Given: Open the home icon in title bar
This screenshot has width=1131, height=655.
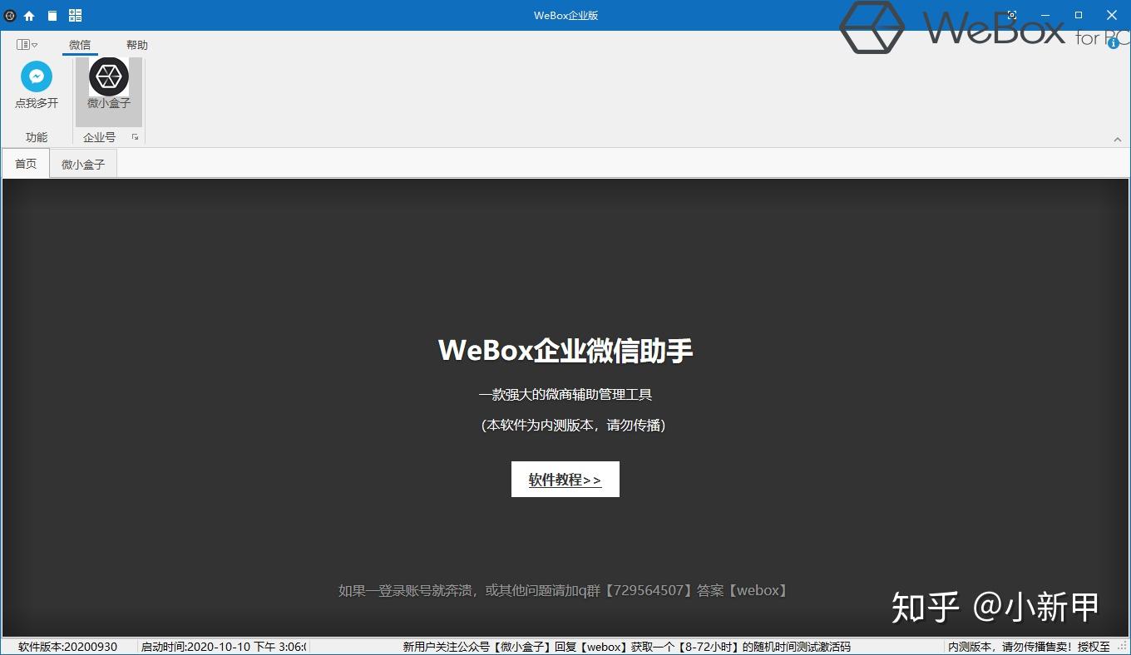Looking at the screenshot, I should 29,15.
